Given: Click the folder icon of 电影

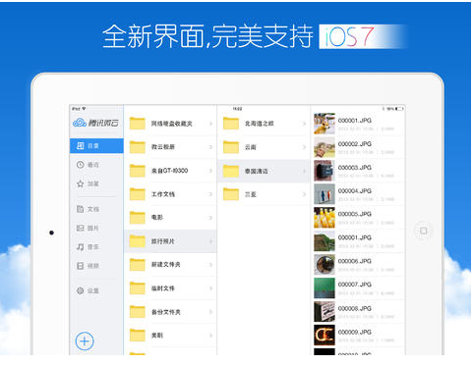Looking at the screenshot, I should click(138, 218).
